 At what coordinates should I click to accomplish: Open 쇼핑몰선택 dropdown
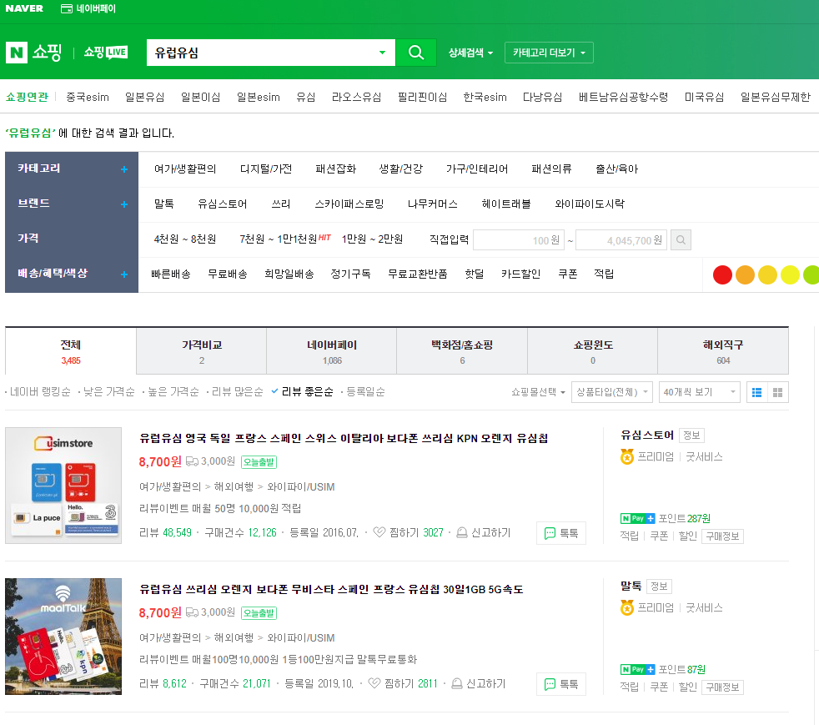[538, 392]
